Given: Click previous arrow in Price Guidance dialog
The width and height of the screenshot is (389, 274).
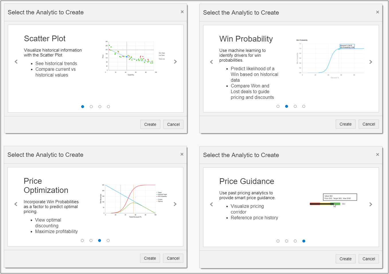Looking at the screenshot, I should pyautogui.click(x=211, y=204).
